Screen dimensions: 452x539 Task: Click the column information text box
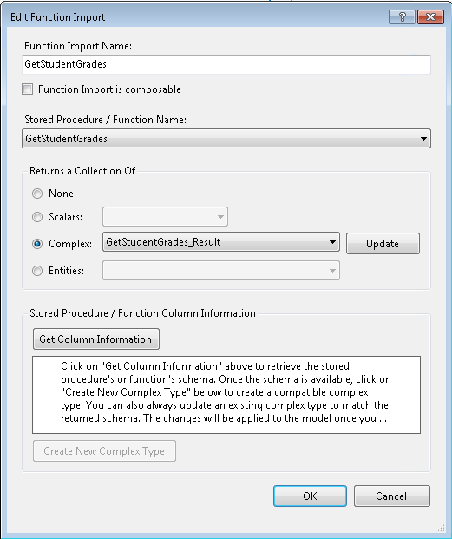click(226, 395)
